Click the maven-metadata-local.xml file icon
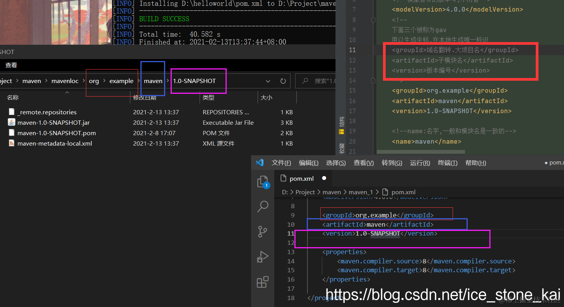Image resolution: width=564 pixels, height=307 pixels. pos(12,143)
